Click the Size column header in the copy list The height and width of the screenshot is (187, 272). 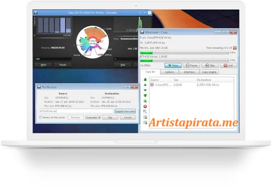tap(176, 80)
